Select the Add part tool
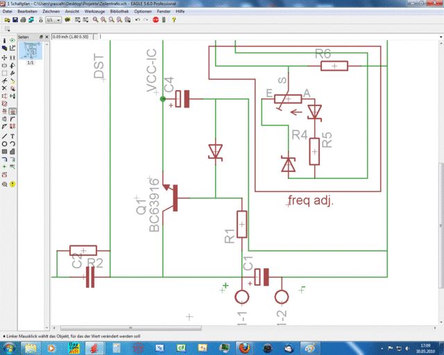Image resolution: width=444 pixels, height=355 pixels. click(12, 88)
